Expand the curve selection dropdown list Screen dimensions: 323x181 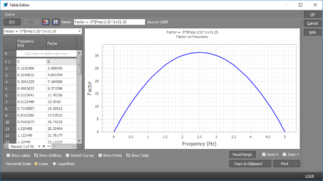point(80,31)
